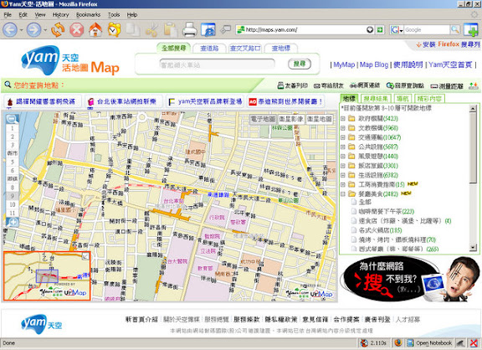Print the page with the printer icon

pyautogui.click(x=189, y=30)
